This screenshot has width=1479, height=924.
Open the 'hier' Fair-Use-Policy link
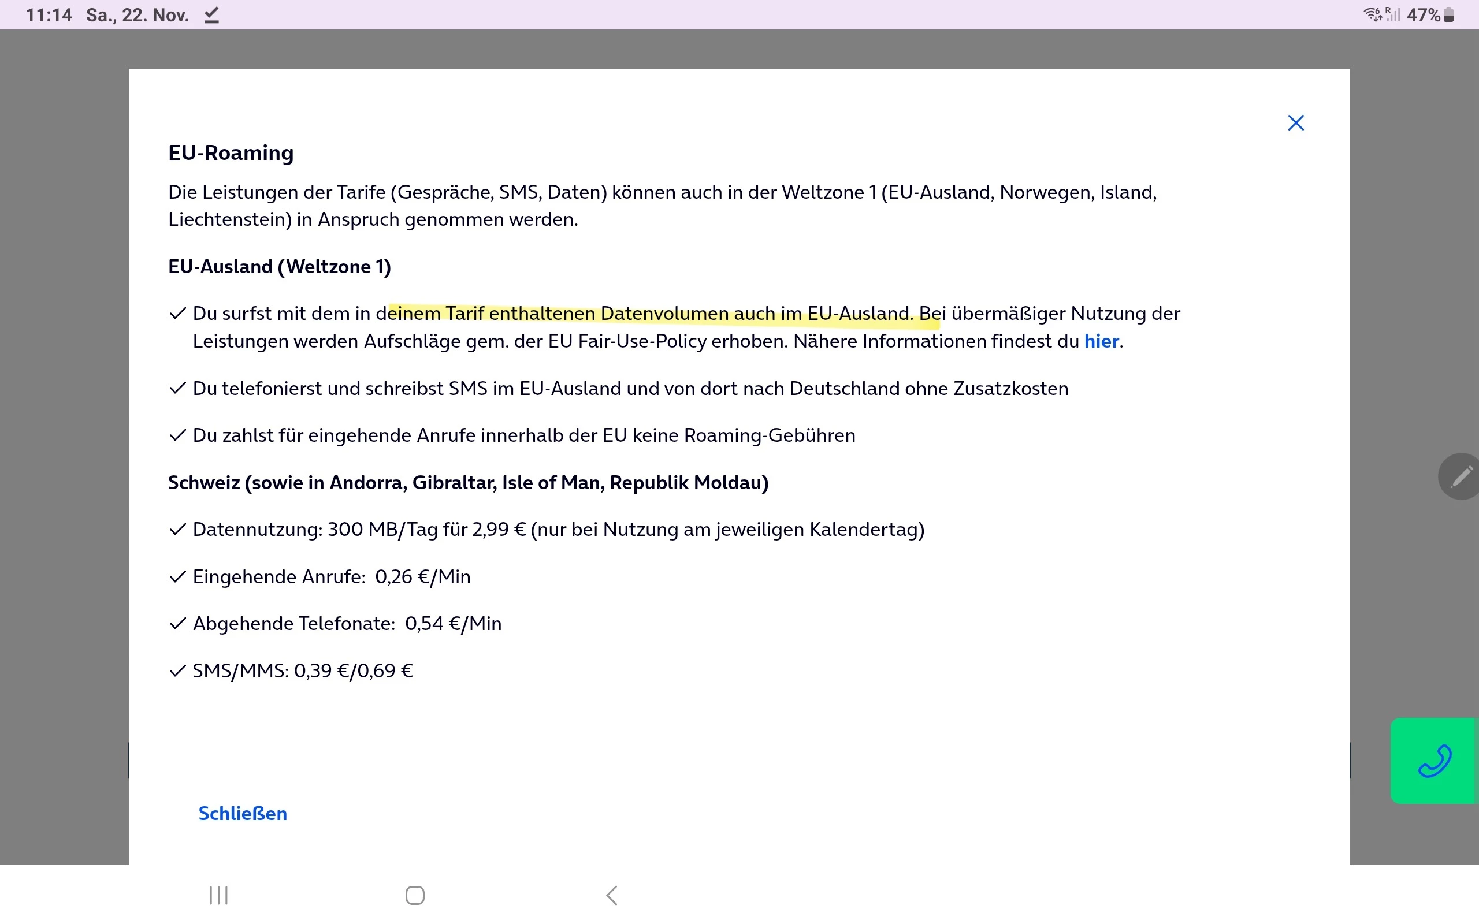pyautogui.click(x=1101, y=341)
